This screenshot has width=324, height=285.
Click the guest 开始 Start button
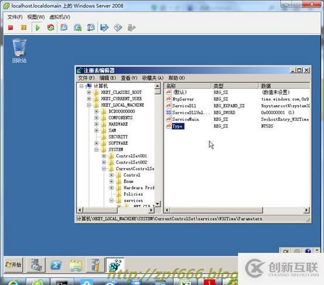(x=13, y=265)
